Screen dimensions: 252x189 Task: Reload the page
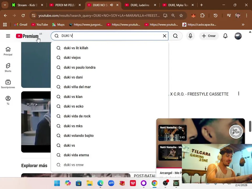(23, 15)
